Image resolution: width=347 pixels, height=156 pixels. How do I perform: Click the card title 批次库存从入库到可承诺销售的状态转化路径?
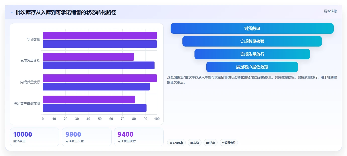[x=66, y=13]
